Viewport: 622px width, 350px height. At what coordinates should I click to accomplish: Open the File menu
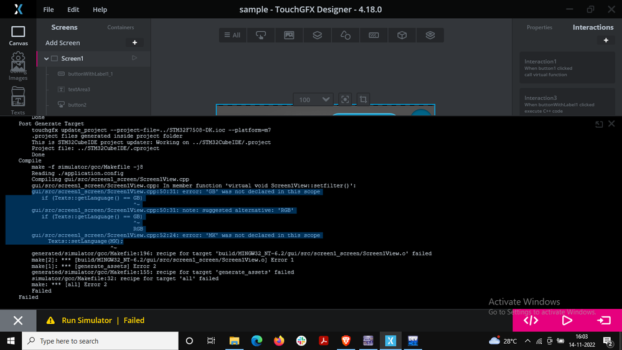click(x=49, y=9)
